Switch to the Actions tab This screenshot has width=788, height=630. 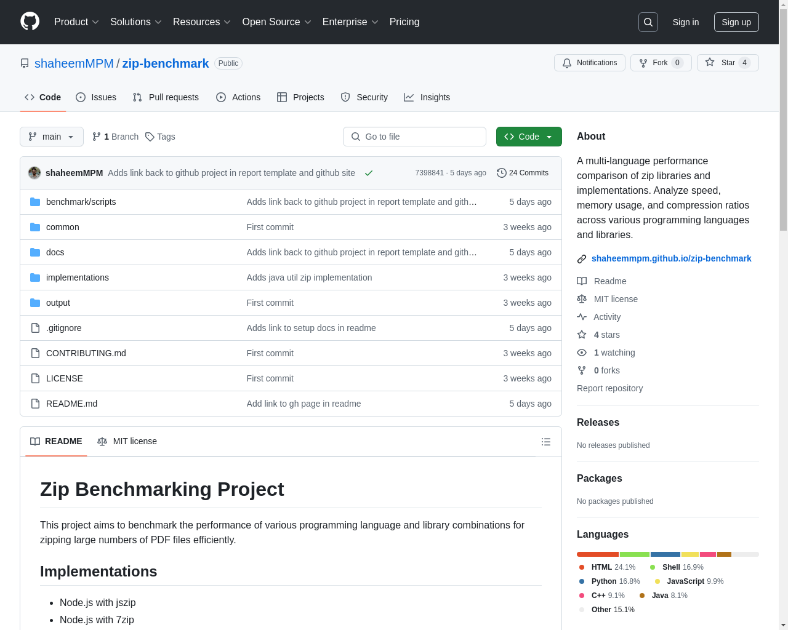238,97
